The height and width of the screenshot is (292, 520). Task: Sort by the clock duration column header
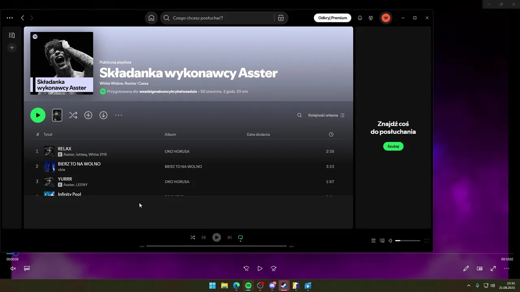331,134
